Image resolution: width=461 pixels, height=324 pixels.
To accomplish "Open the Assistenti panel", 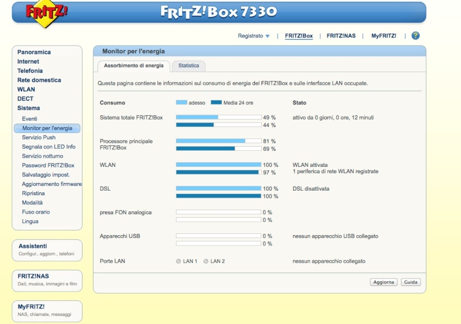I will pos(47,250).
